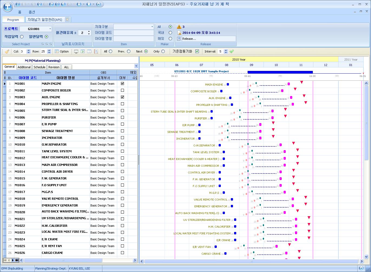Go to next record in grid navigator

pyautogui.click(x=13, y=260)
